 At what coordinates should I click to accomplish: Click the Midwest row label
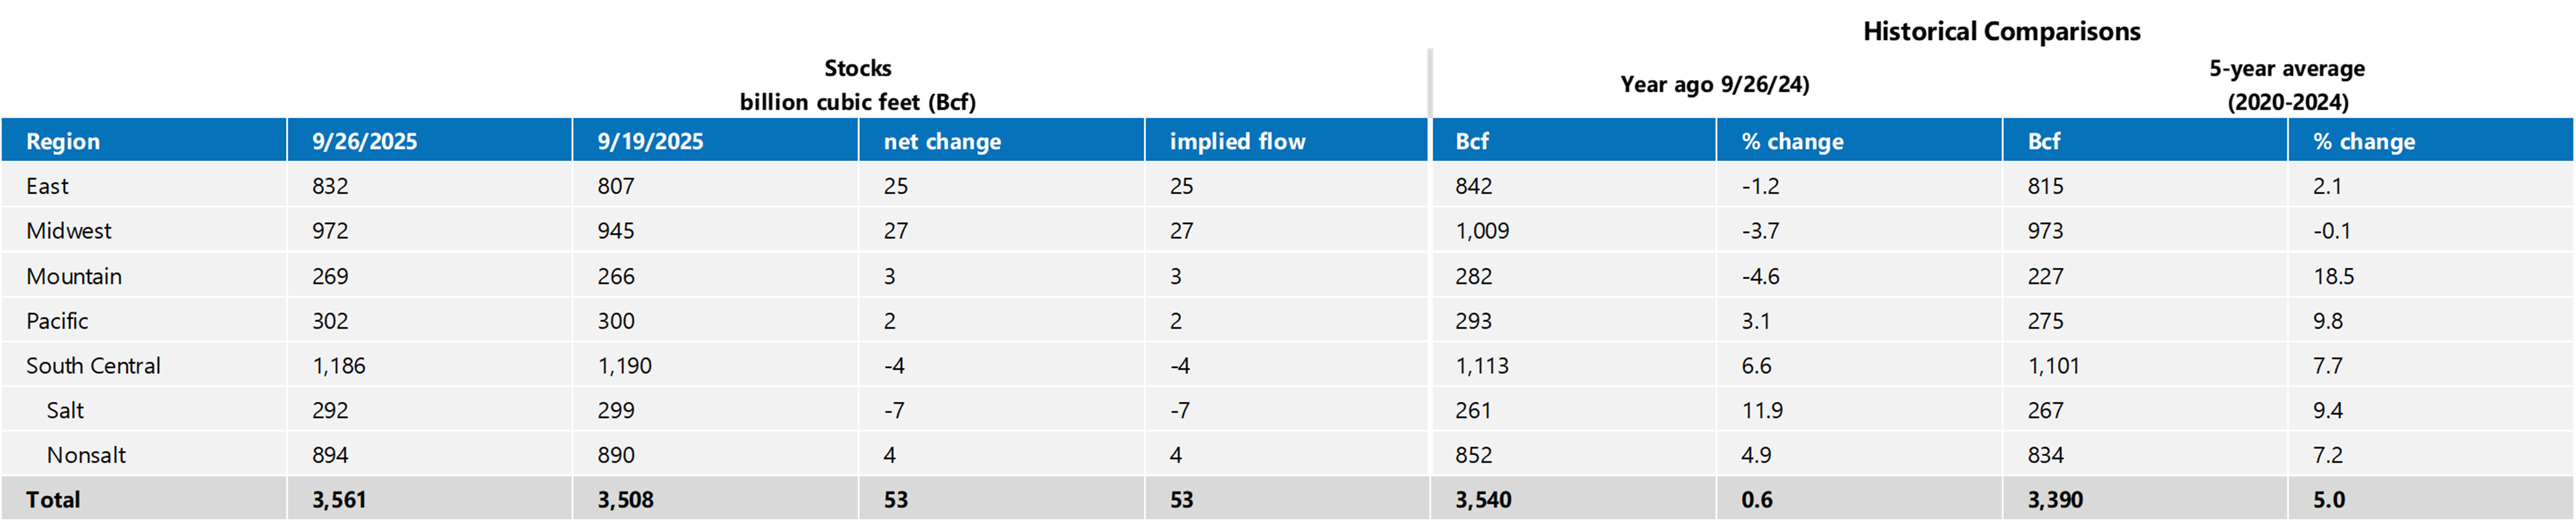click(x=69, y=231)
